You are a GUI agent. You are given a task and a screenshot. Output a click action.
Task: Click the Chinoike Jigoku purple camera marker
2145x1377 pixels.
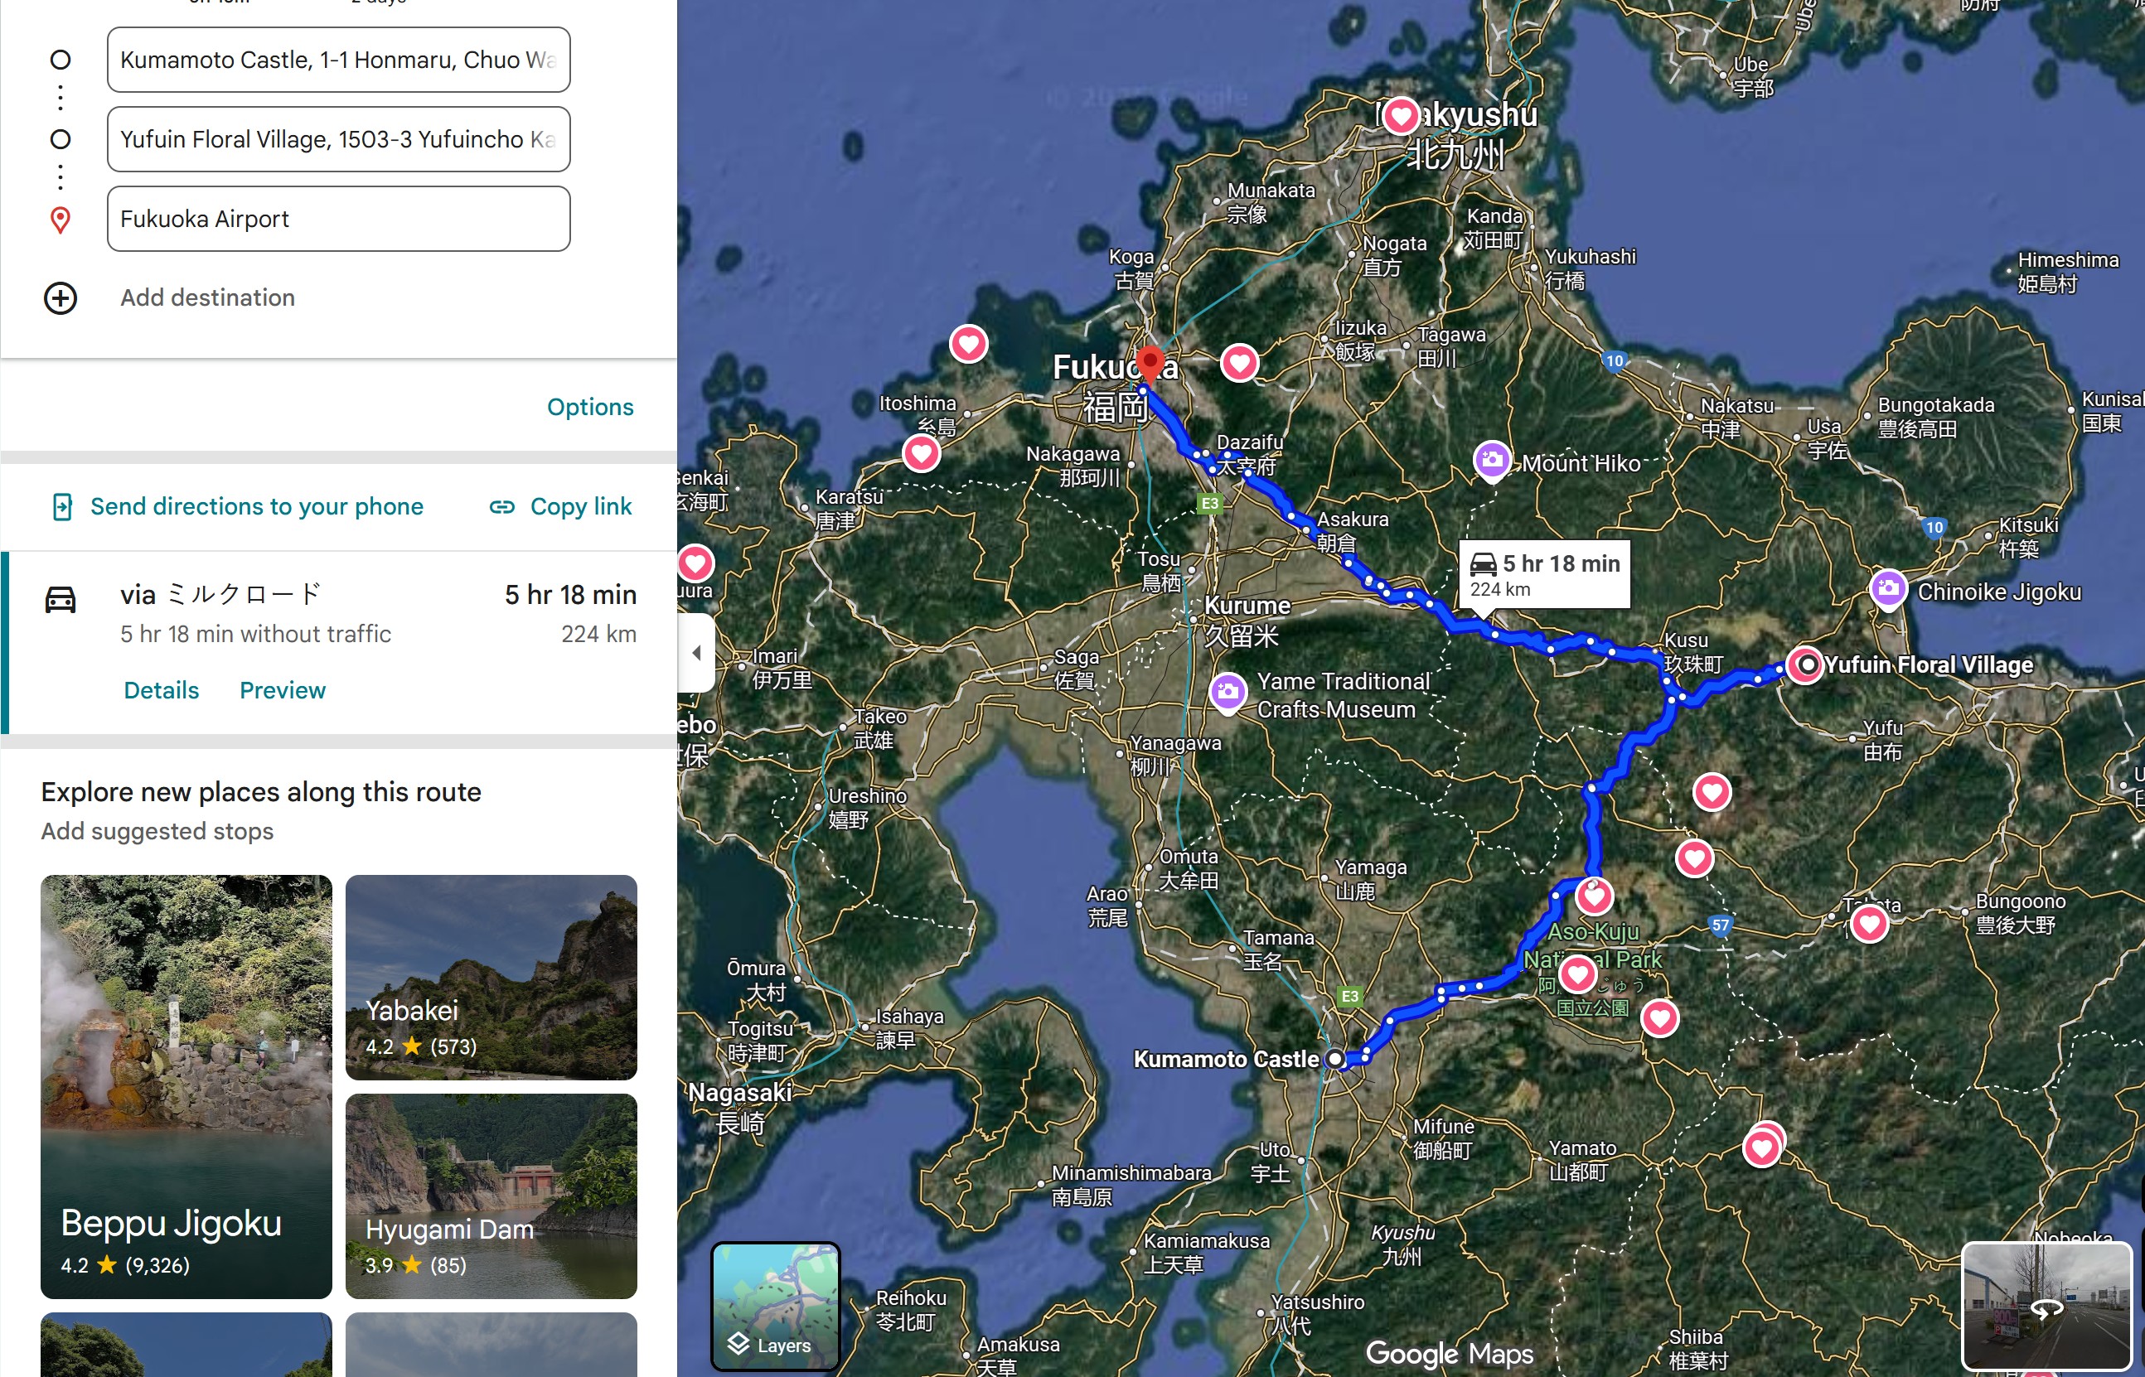click(x=1887, y=589)
